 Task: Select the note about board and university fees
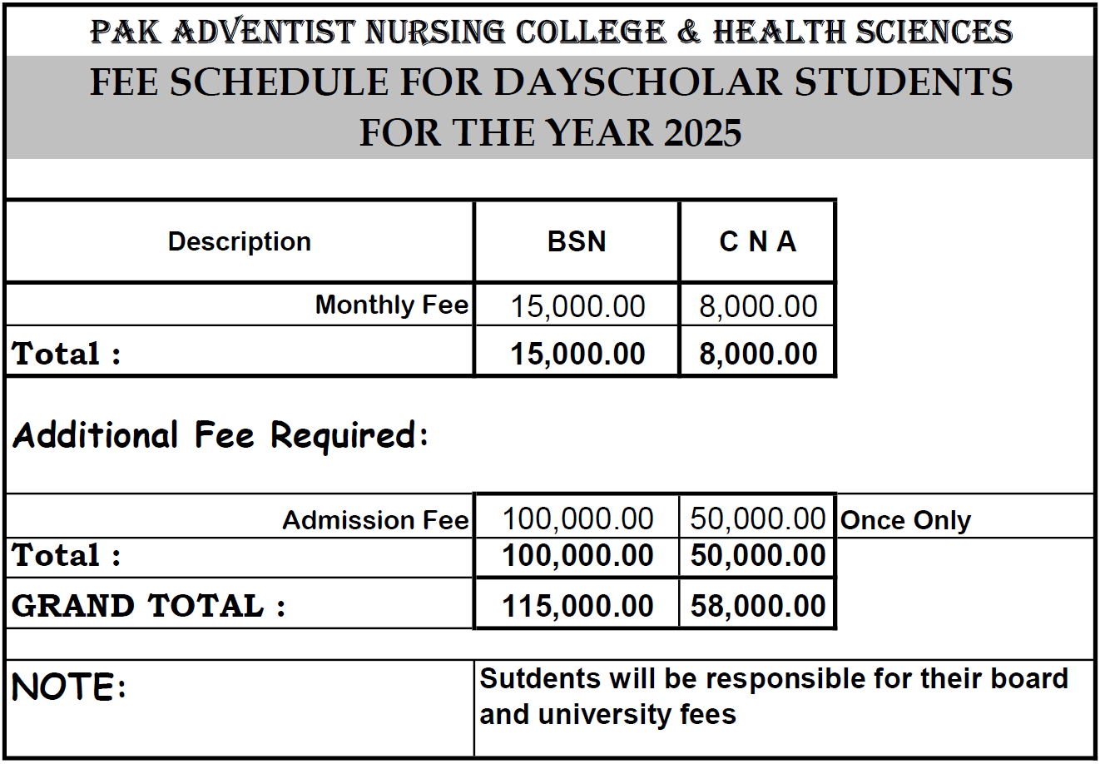pyautogui.click(x=774, y=696)
